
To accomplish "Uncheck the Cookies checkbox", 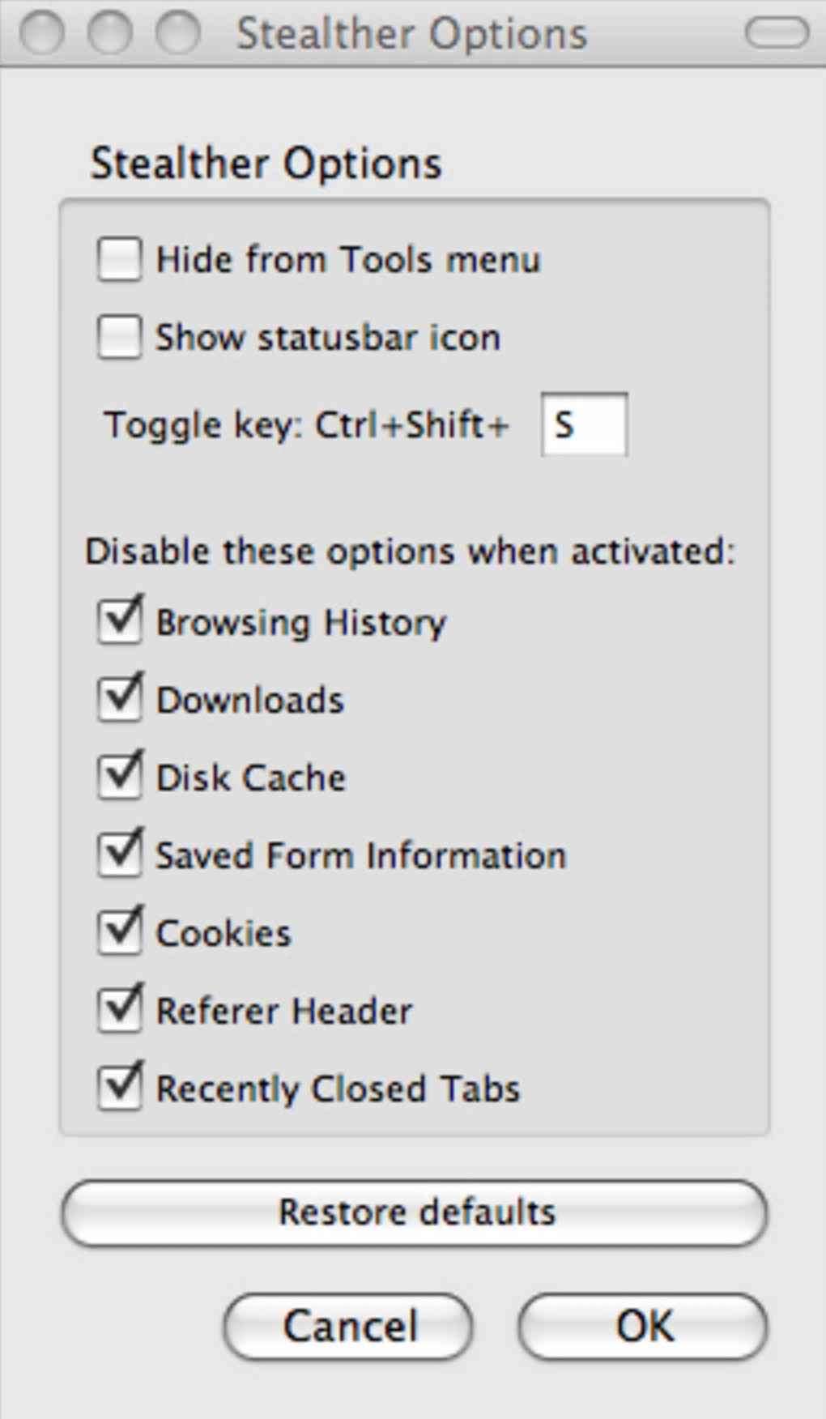I will click(120, 933).
